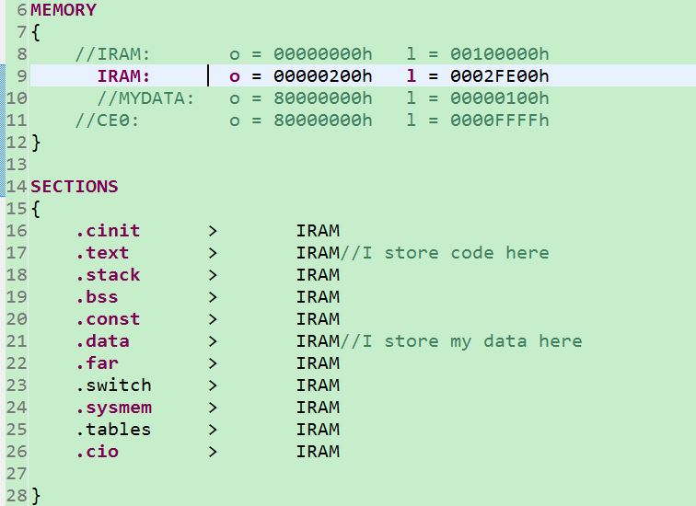
Task: Click length value 0002FE00h on line 9
Action: coord(499,75)
